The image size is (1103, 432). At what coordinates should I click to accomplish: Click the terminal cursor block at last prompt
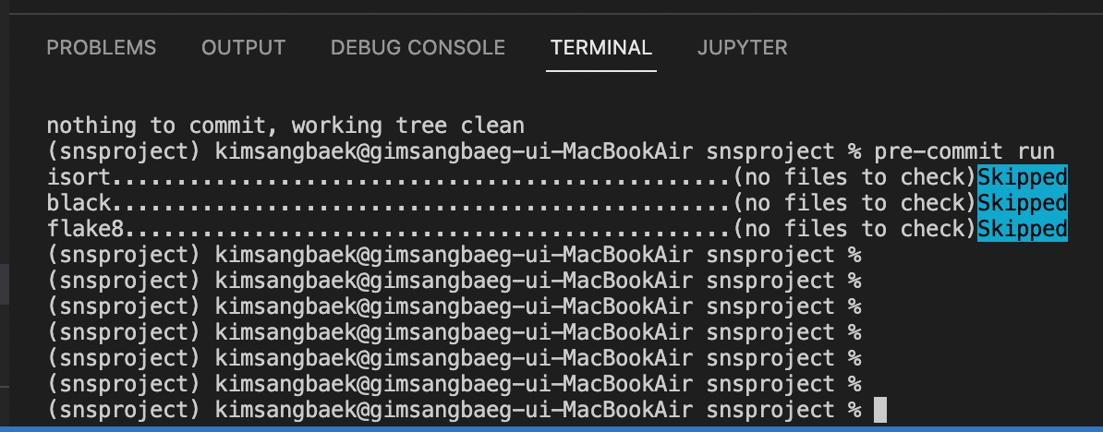tap(880, 410)
